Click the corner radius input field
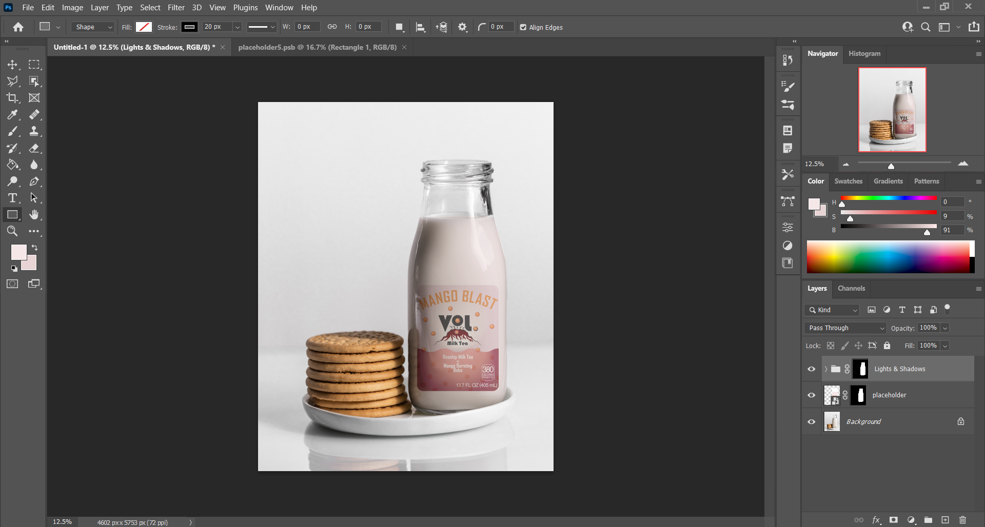 (501, 27)
